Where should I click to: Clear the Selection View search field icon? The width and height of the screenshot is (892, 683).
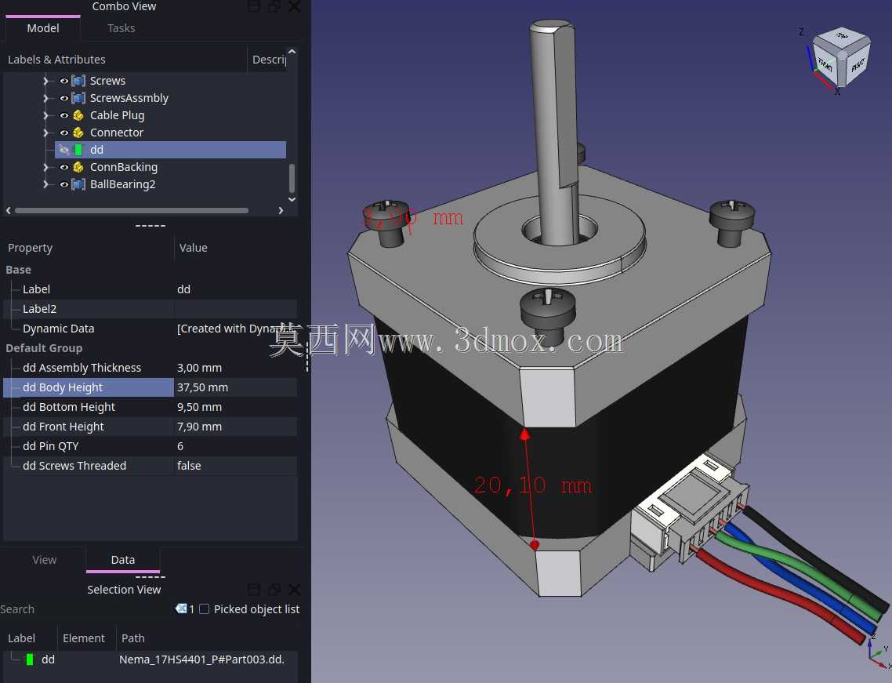181,609
